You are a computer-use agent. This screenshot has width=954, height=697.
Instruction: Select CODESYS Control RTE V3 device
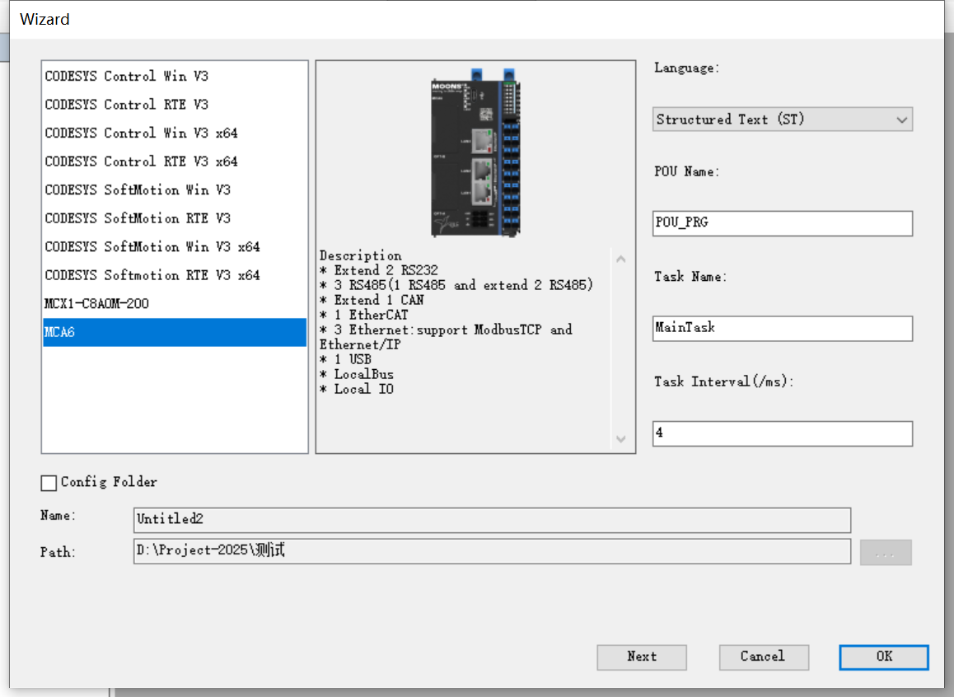click(x=175, y=105)
